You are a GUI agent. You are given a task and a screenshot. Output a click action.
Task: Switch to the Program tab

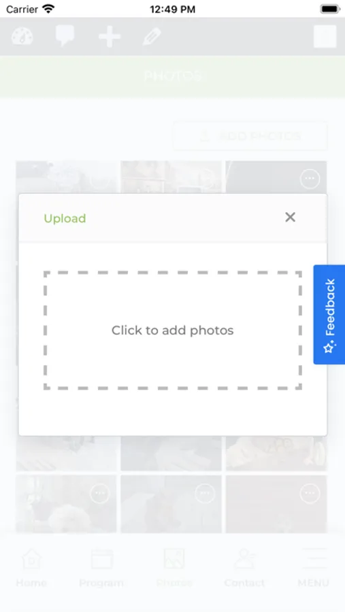[101, 568]
